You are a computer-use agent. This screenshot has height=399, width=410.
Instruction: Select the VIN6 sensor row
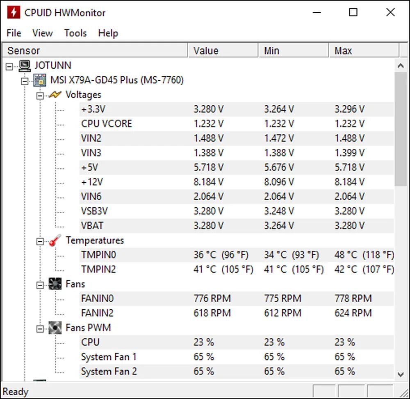237,197
